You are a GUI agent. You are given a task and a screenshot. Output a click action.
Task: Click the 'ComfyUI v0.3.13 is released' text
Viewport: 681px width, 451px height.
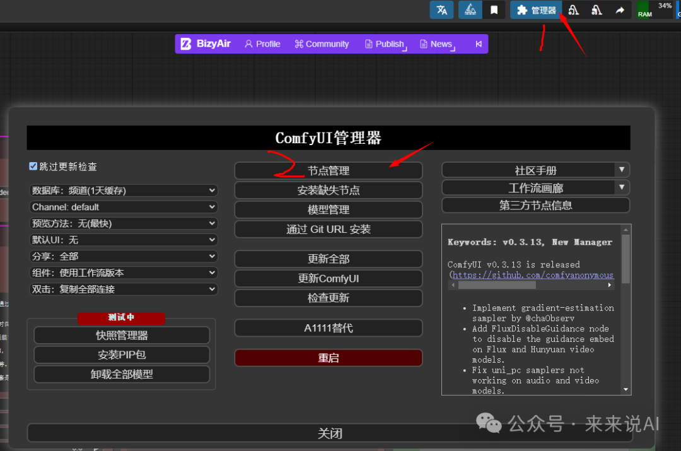pyautogui.click(x=513, y=264)
